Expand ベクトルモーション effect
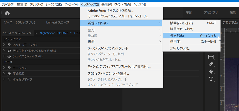This screenshot has width=239, height=111. click(4, 45)
